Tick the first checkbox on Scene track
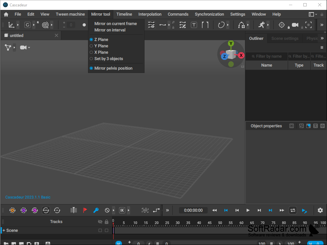This screenshot has height=245, width=327. pyautogui.click(x=100, y=230)
